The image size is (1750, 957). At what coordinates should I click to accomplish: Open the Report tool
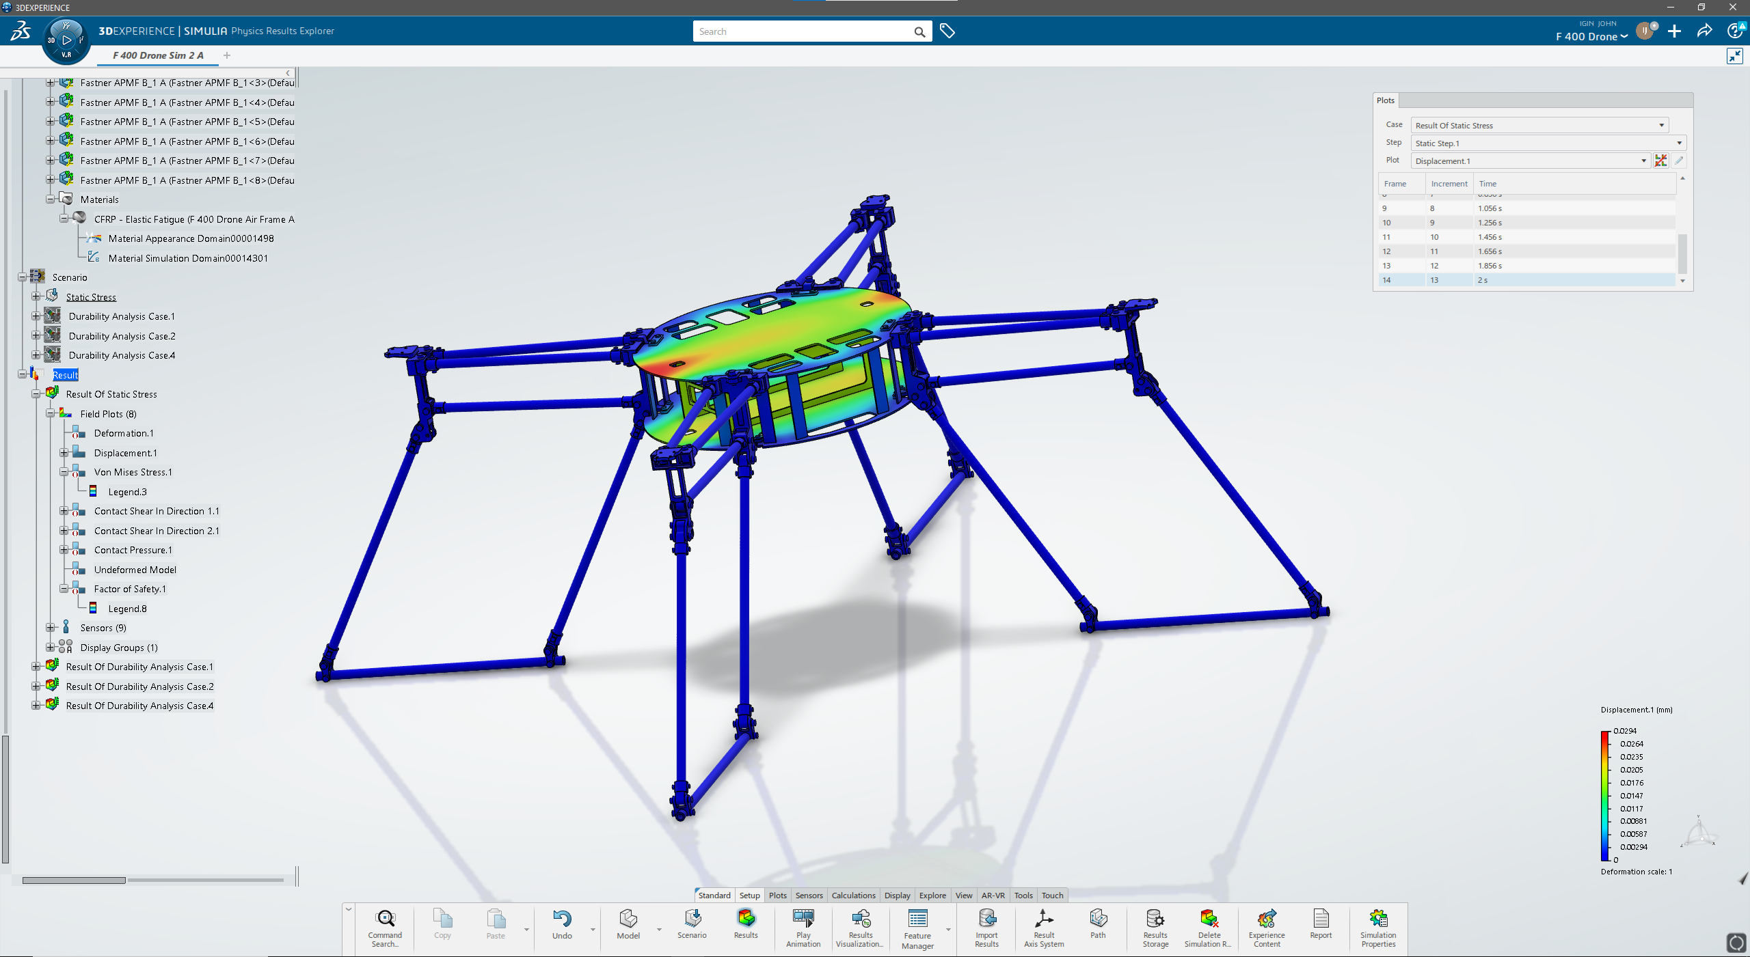tap(1320, 919)
